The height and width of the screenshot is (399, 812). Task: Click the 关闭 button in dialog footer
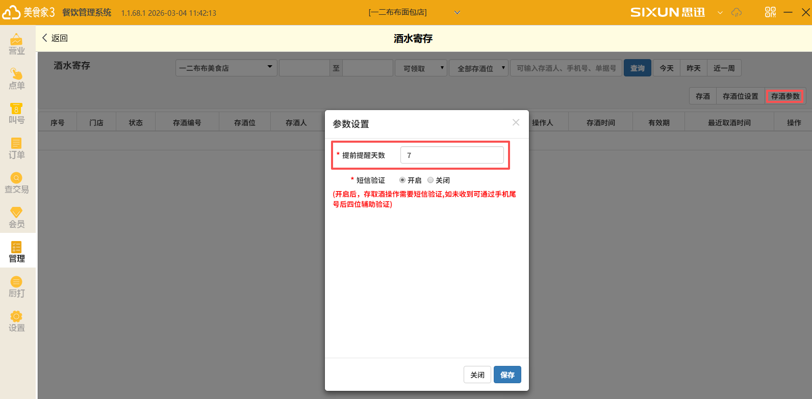[477, 375]
